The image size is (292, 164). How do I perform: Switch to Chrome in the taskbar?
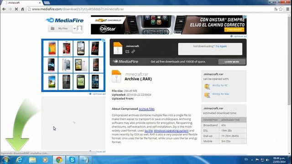59,160
